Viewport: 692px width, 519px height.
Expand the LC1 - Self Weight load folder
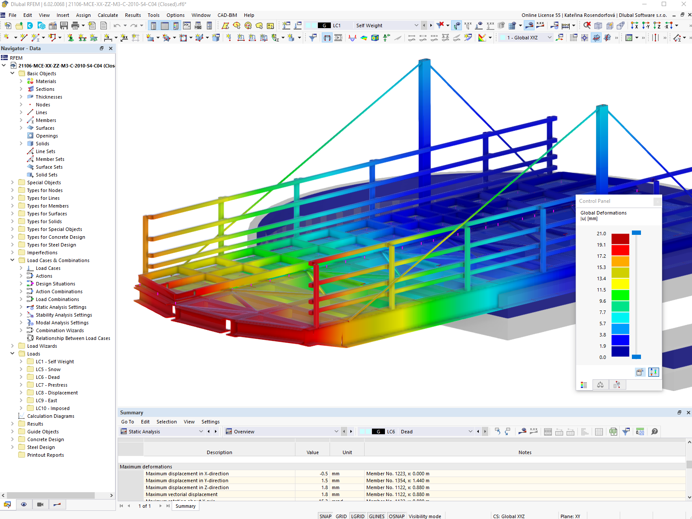[21, 362]
